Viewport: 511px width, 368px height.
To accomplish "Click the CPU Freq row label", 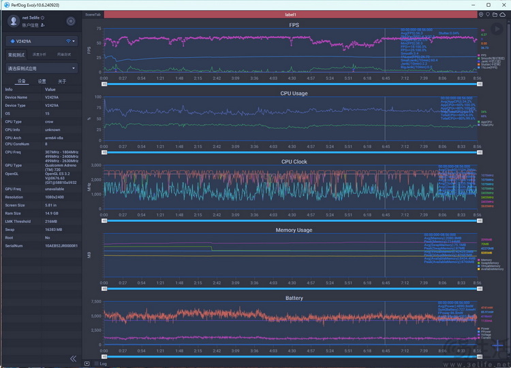I will 13,152.
